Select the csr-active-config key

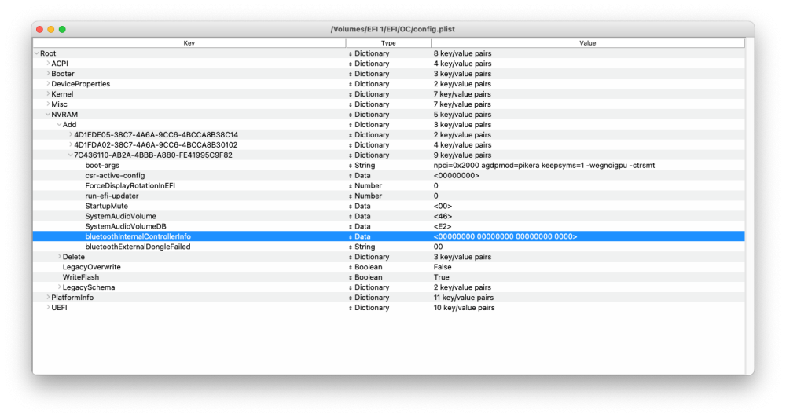click(x=115, y=176)
